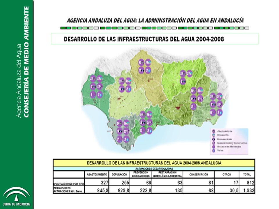Click the table cell showing 81
Screen dimensions: 279x209
pos(198,182)
